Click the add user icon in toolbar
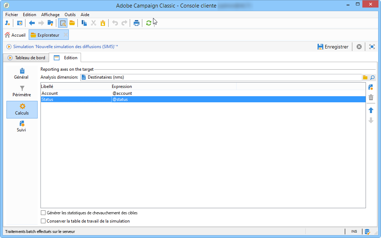This screenshot has height=238, width=381. [7, 23]
